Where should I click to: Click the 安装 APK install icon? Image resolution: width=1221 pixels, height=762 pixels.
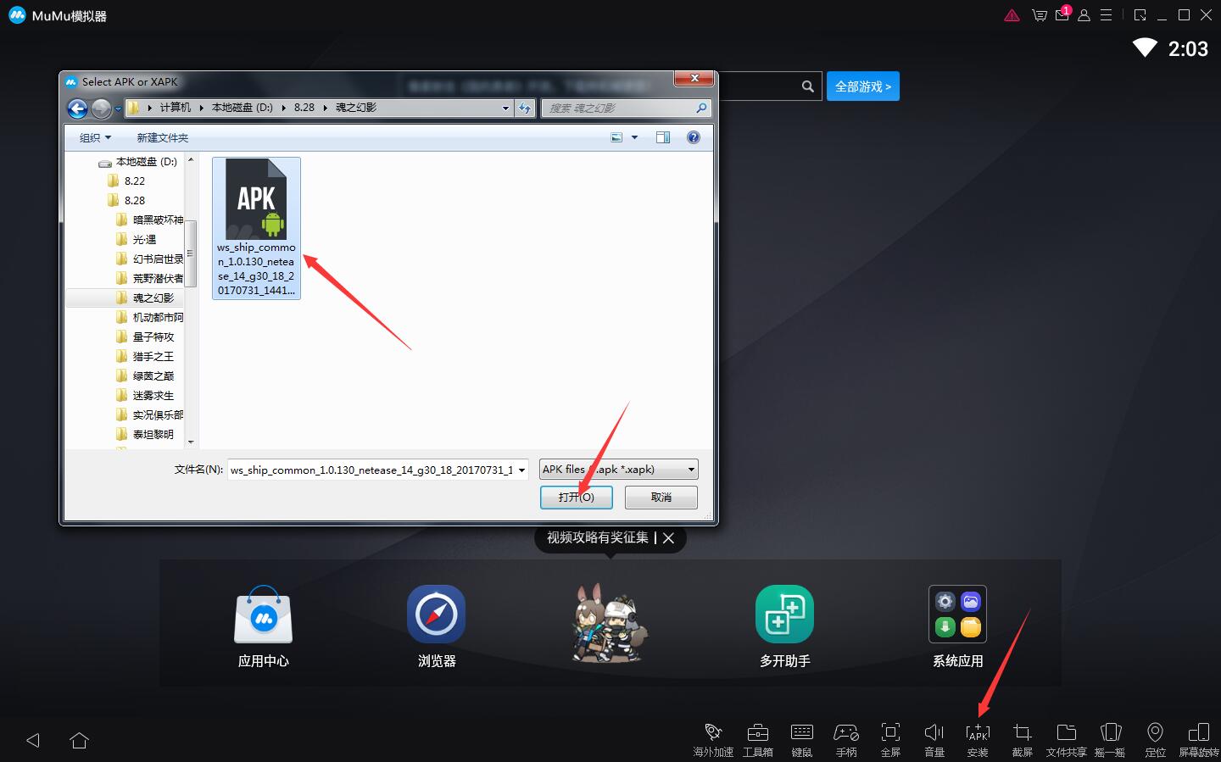[x=978, y=739]
